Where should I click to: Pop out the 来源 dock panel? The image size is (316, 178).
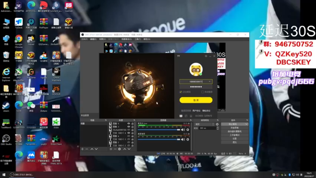click(134, 120)
